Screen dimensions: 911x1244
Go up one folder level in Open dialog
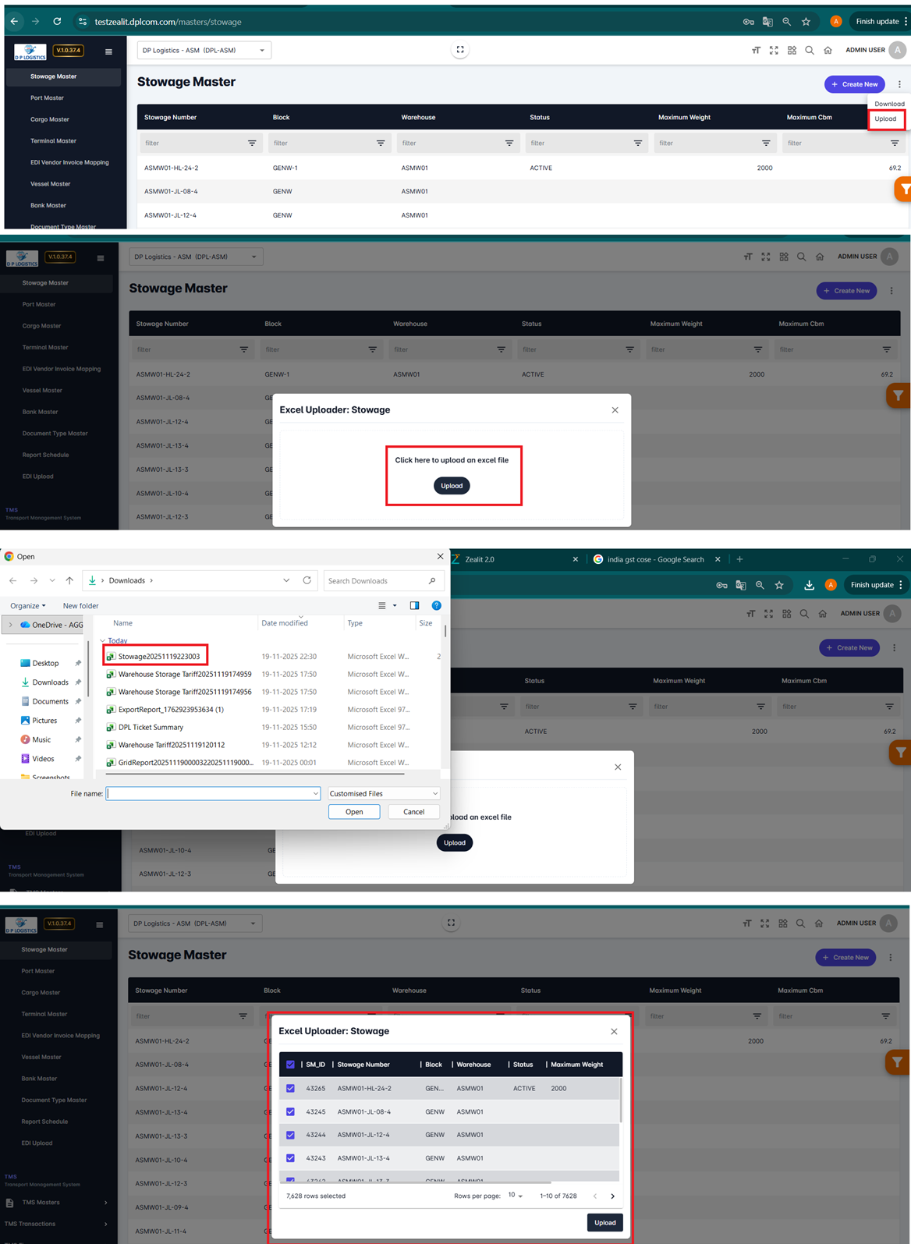click(69, 580)
